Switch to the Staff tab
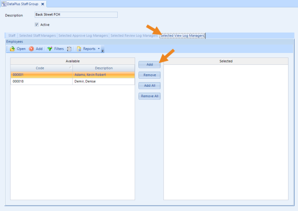The image size is (298, 211). (x=11, y=36)
